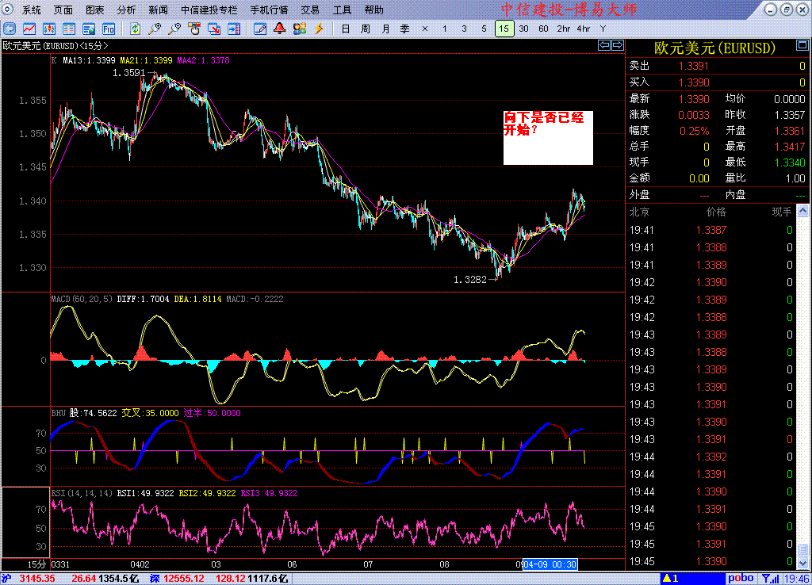Click the right arrow chart navigation button

click(x=618, y=45)
